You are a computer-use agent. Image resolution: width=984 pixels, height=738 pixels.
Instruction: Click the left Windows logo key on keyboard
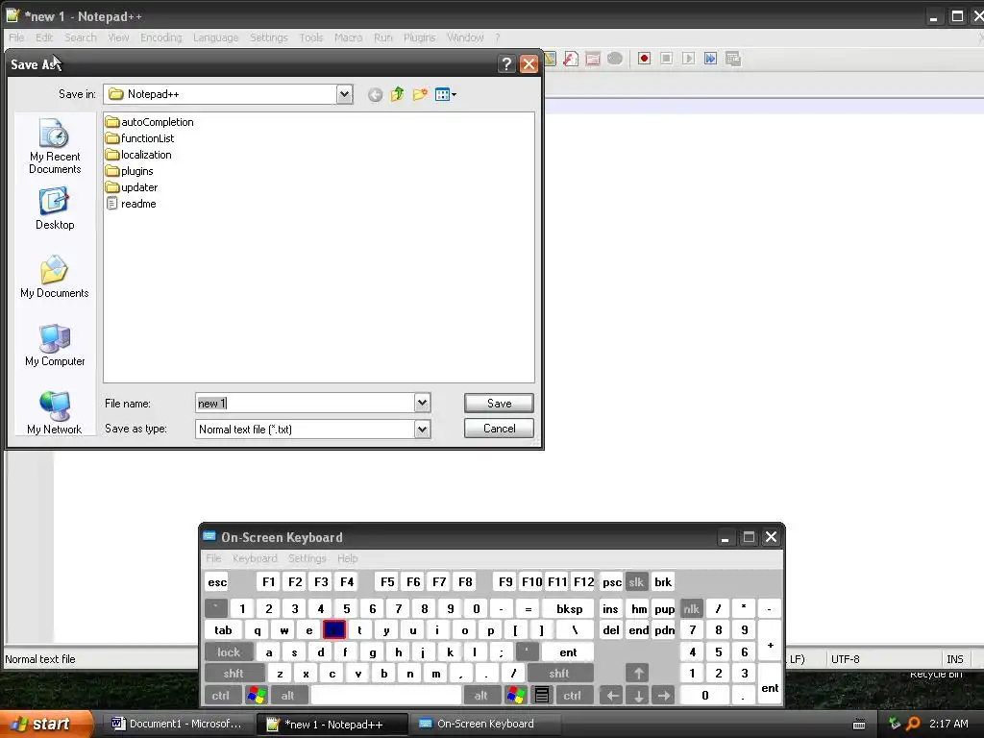(256, 696)
